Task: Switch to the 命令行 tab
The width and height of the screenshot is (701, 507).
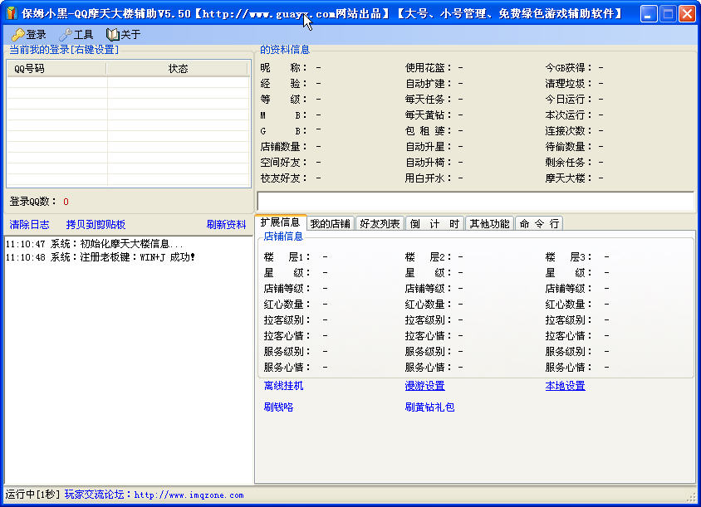Action: click(539, 223)
